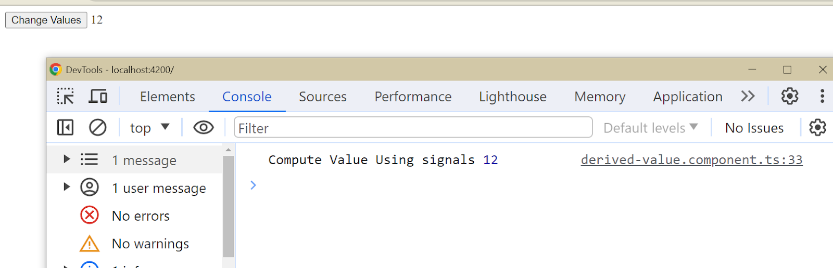Toggle the device toolbar icon
The image size is (833, 268).
98,96
